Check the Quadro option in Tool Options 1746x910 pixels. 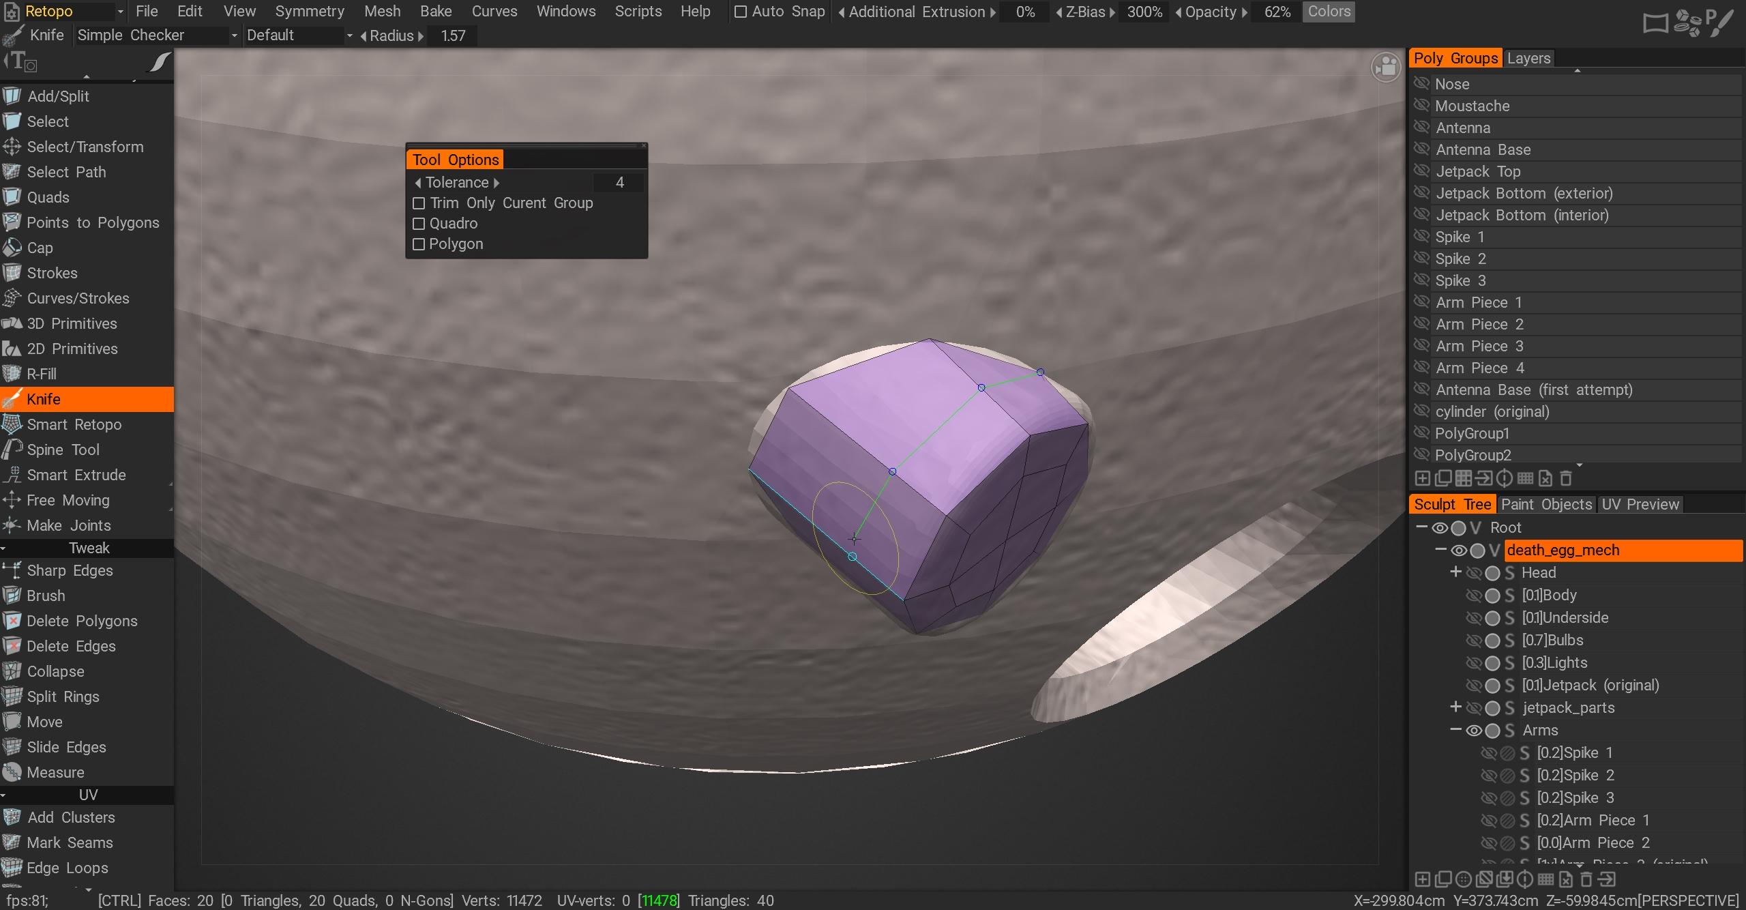click(419, 224)
